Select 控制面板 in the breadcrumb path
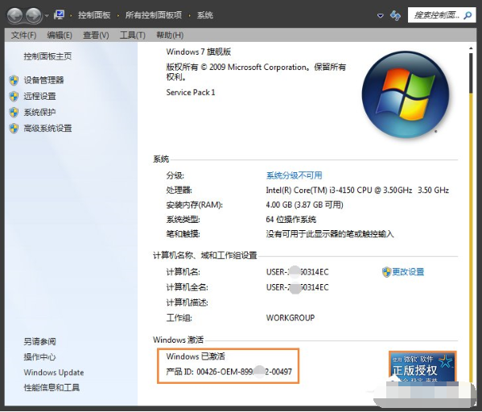This screenshot has width=482, height=412. [94, 15]
